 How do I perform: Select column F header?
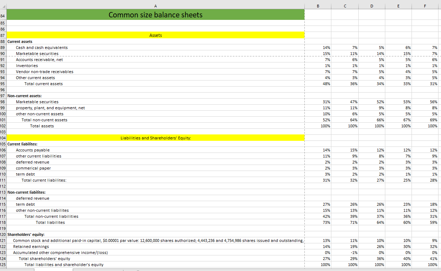click(x=424, y=6)
